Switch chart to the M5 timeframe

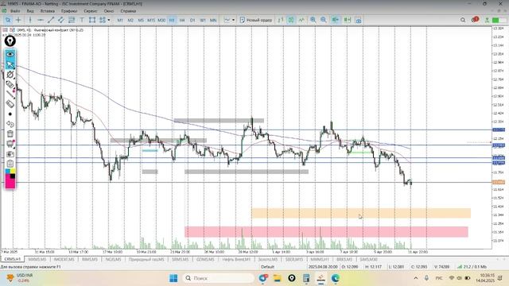(141, 20)
